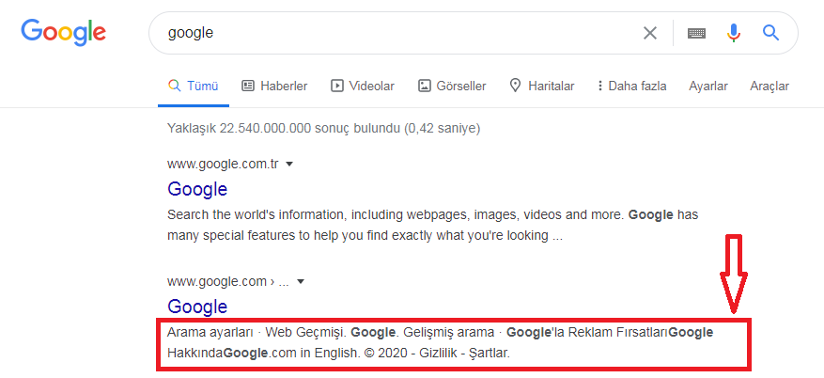824x378 pixels.
Task: Expand dropdown arrow next to www.google.com.tr
Action: pyautogui.click(x=289, y=164)
